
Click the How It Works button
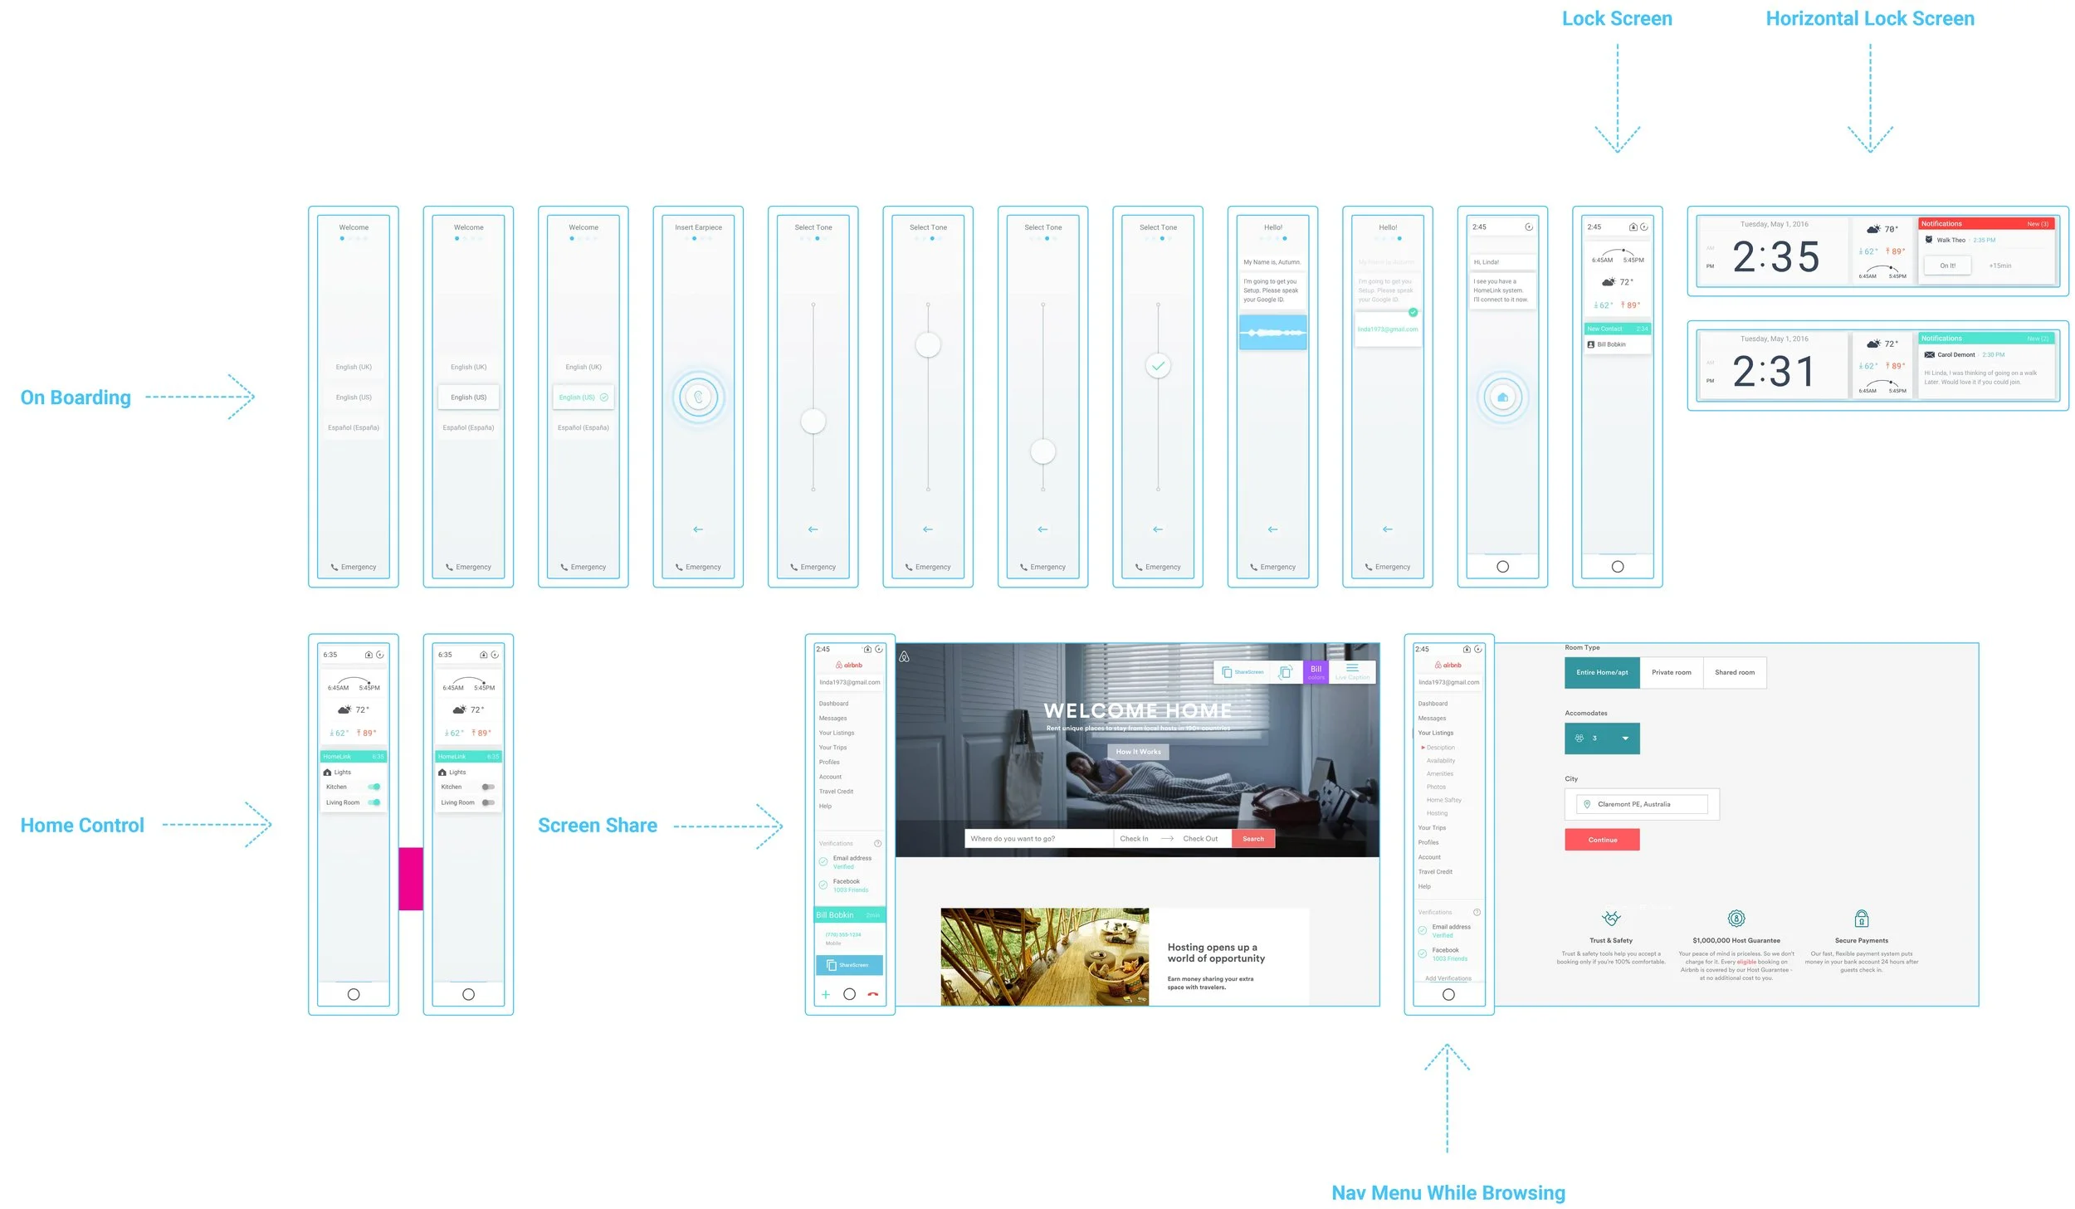click(1138, 752)
